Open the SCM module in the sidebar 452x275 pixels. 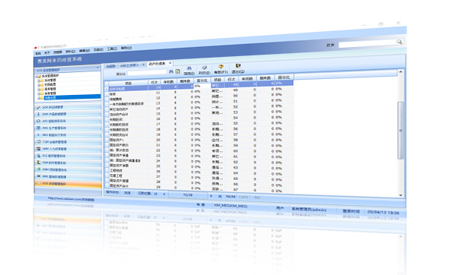click(68, 107)
